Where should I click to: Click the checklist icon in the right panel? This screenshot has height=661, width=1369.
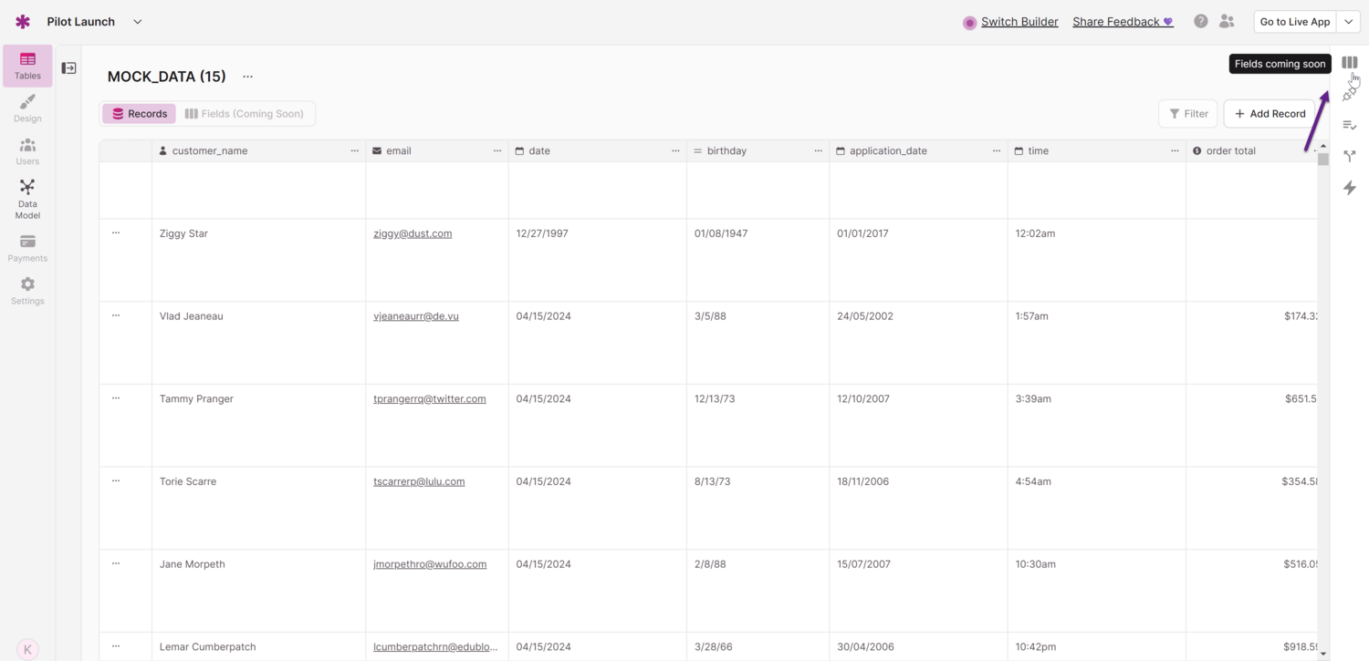pyautogui.click(x=1349, y=125)
